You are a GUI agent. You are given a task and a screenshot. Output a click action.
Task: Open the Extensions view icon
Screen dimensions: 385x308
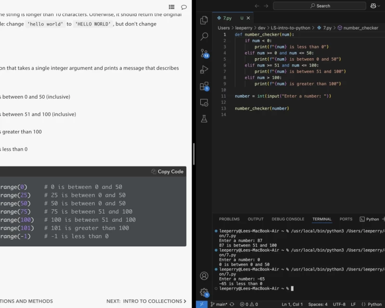[204, 85]
